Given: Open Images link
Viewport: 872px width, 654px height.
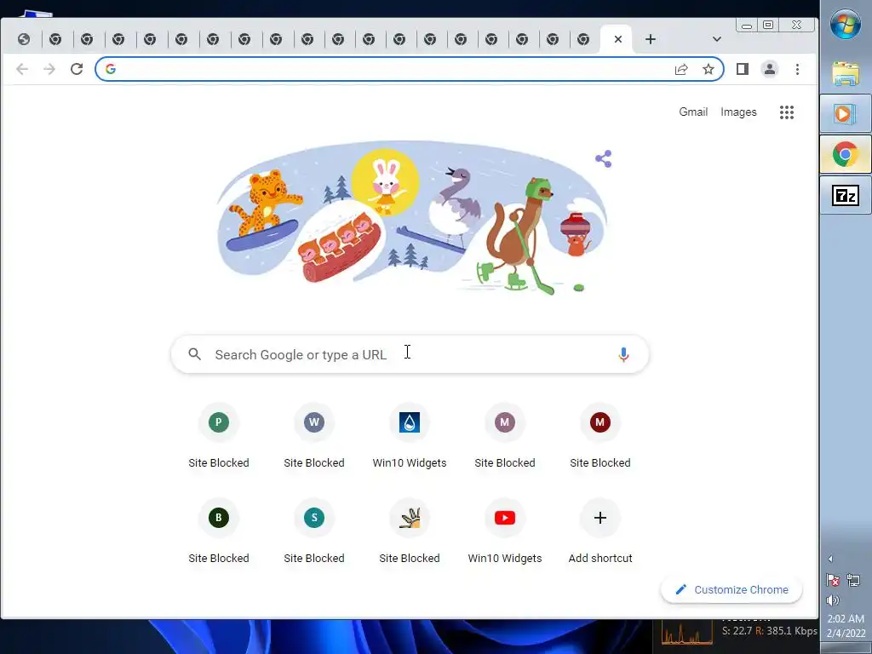Looking at the screenshot, I should (x=738, y=112).
